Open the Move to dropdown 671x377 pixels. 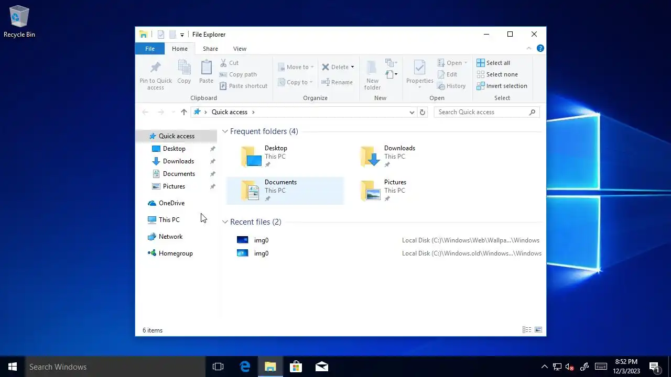296,67
